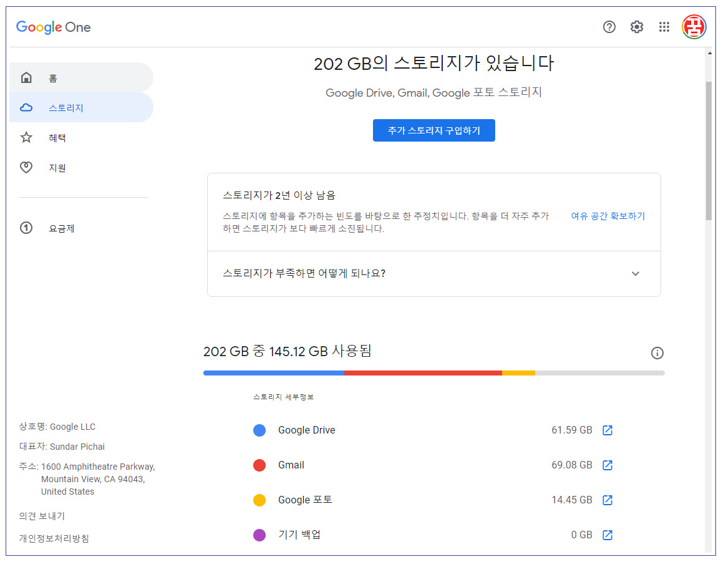Click the 스토리지가 2년 이상 남음 heading
This screenshot has height=562, width=721.
coord(279,195)
